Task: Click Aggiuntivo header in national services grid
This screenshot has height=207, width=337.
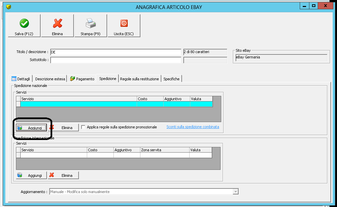Action: (x=177, y=99)
